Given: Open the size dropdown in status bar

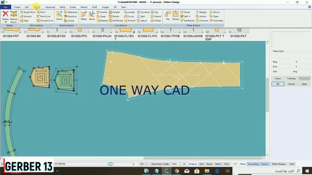Looking at the screenshot, I should (137, 164).
